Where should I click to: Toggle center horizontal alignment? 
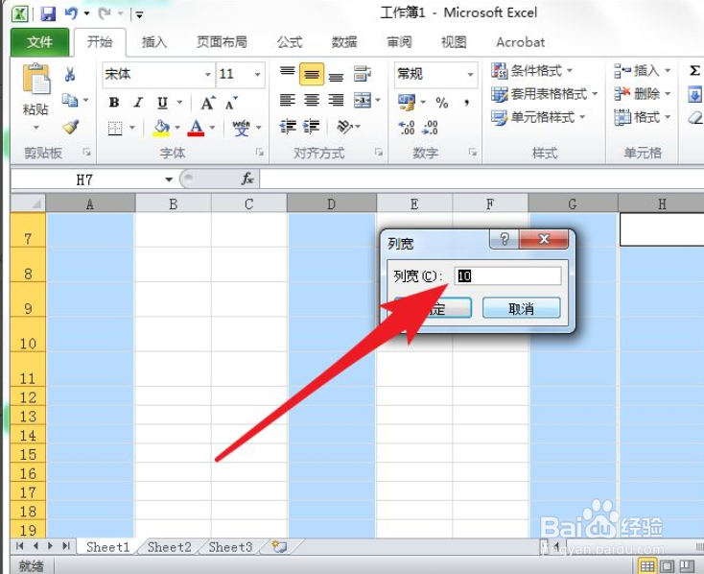312,100
